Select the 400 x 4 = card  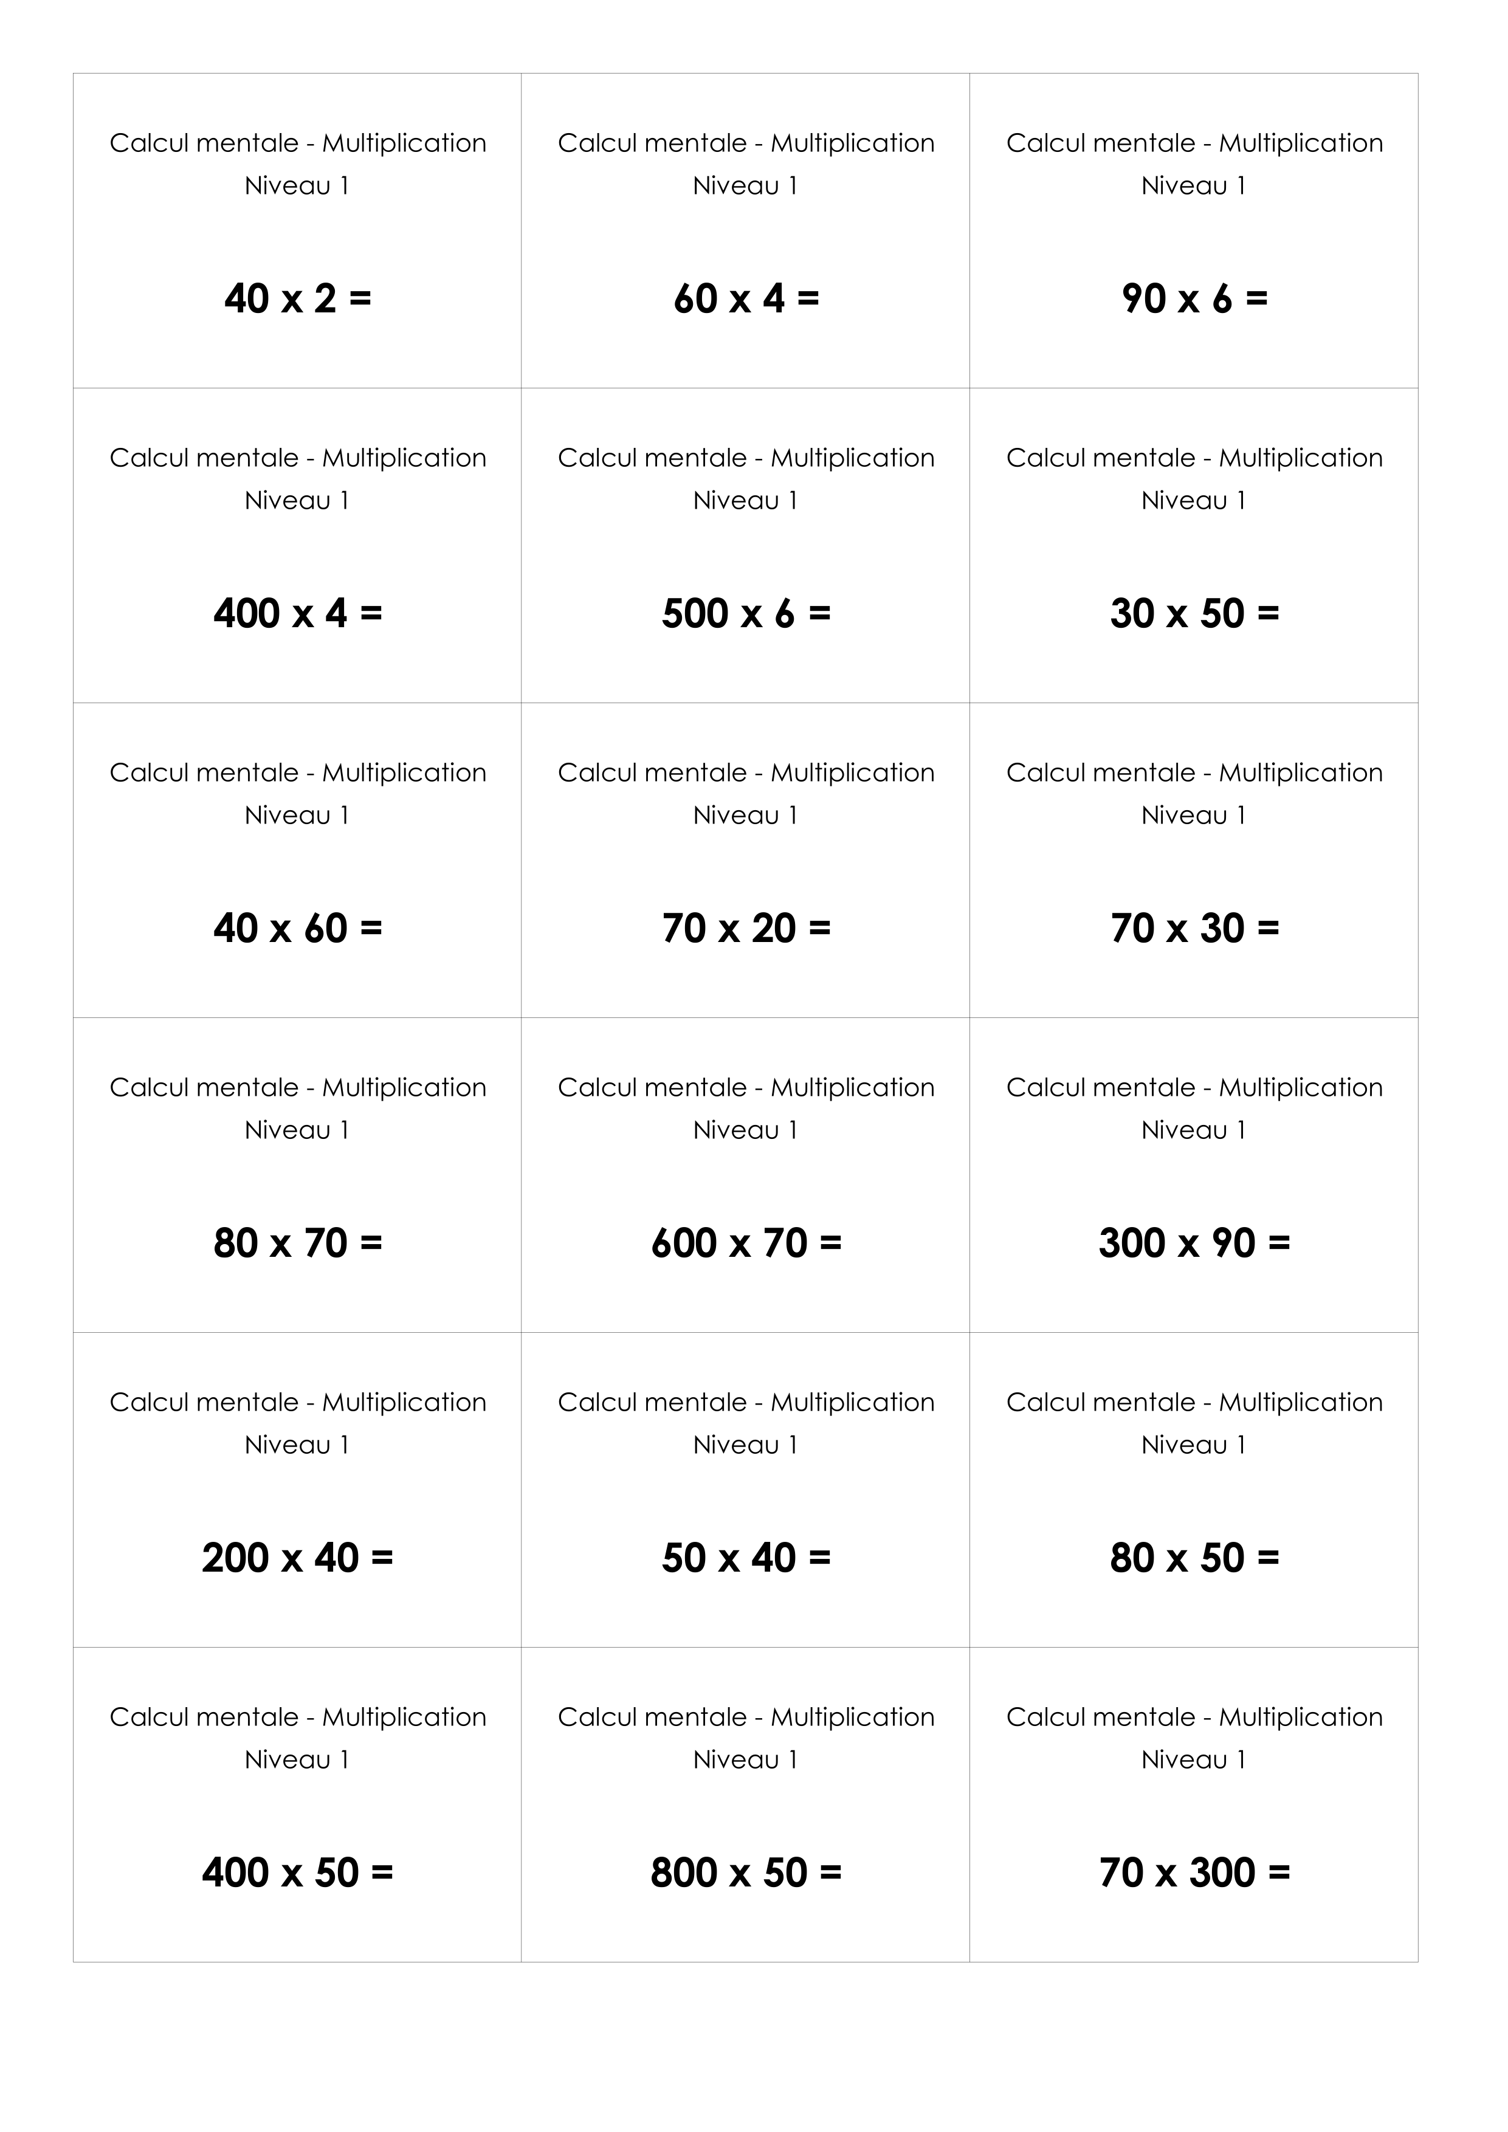297,545
